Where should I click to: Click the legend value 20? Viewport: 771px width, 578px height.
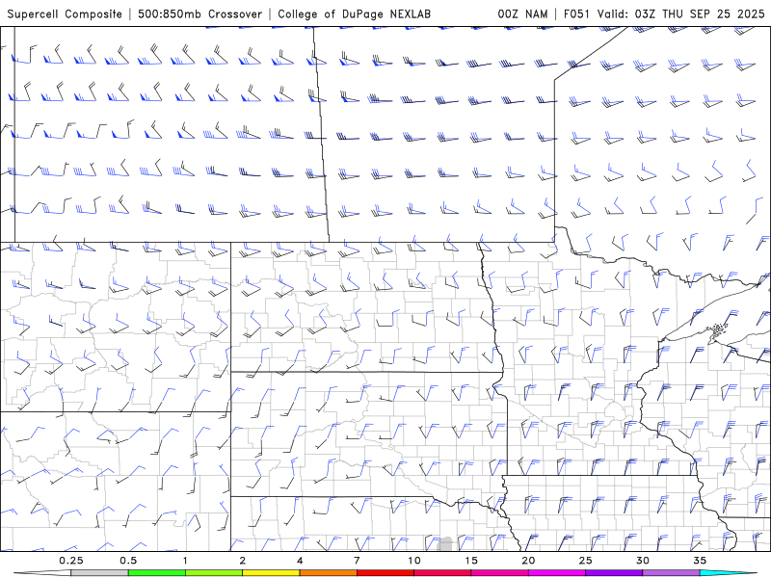point(528,561)
